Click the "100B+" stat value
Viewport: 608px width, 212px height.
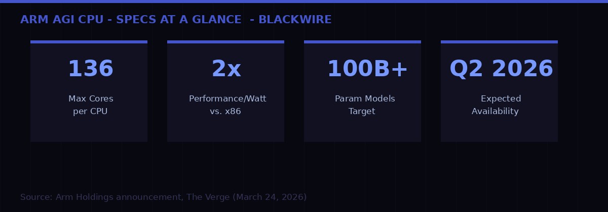coord(367,69)
